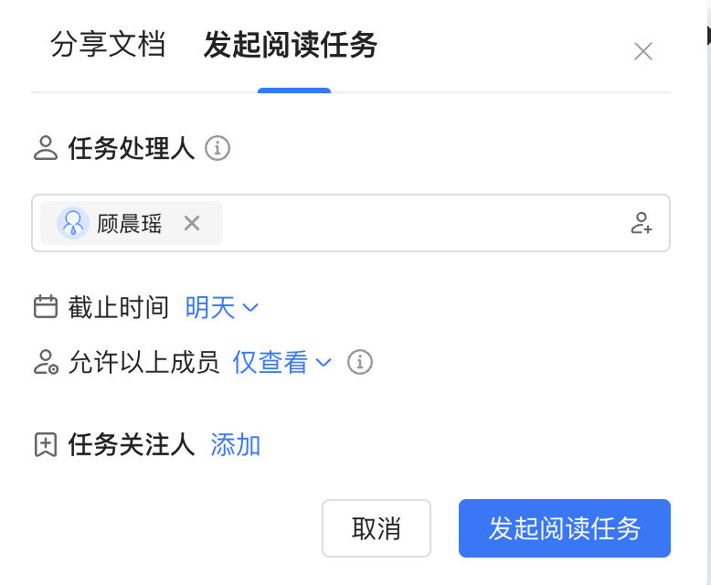This screenshot has height=585, width=711.
Task: Select the 发起阅读任务 tab
Action: click(291, 45)
